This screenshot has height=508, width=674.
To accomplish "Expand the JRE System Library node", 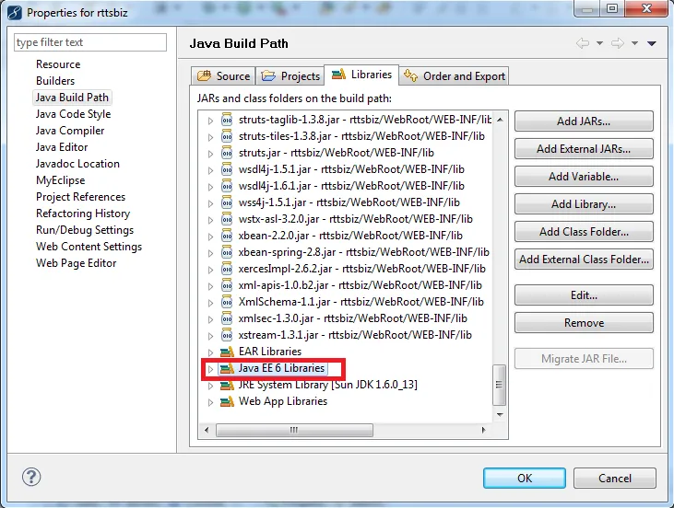I will (x=210, y=386).
